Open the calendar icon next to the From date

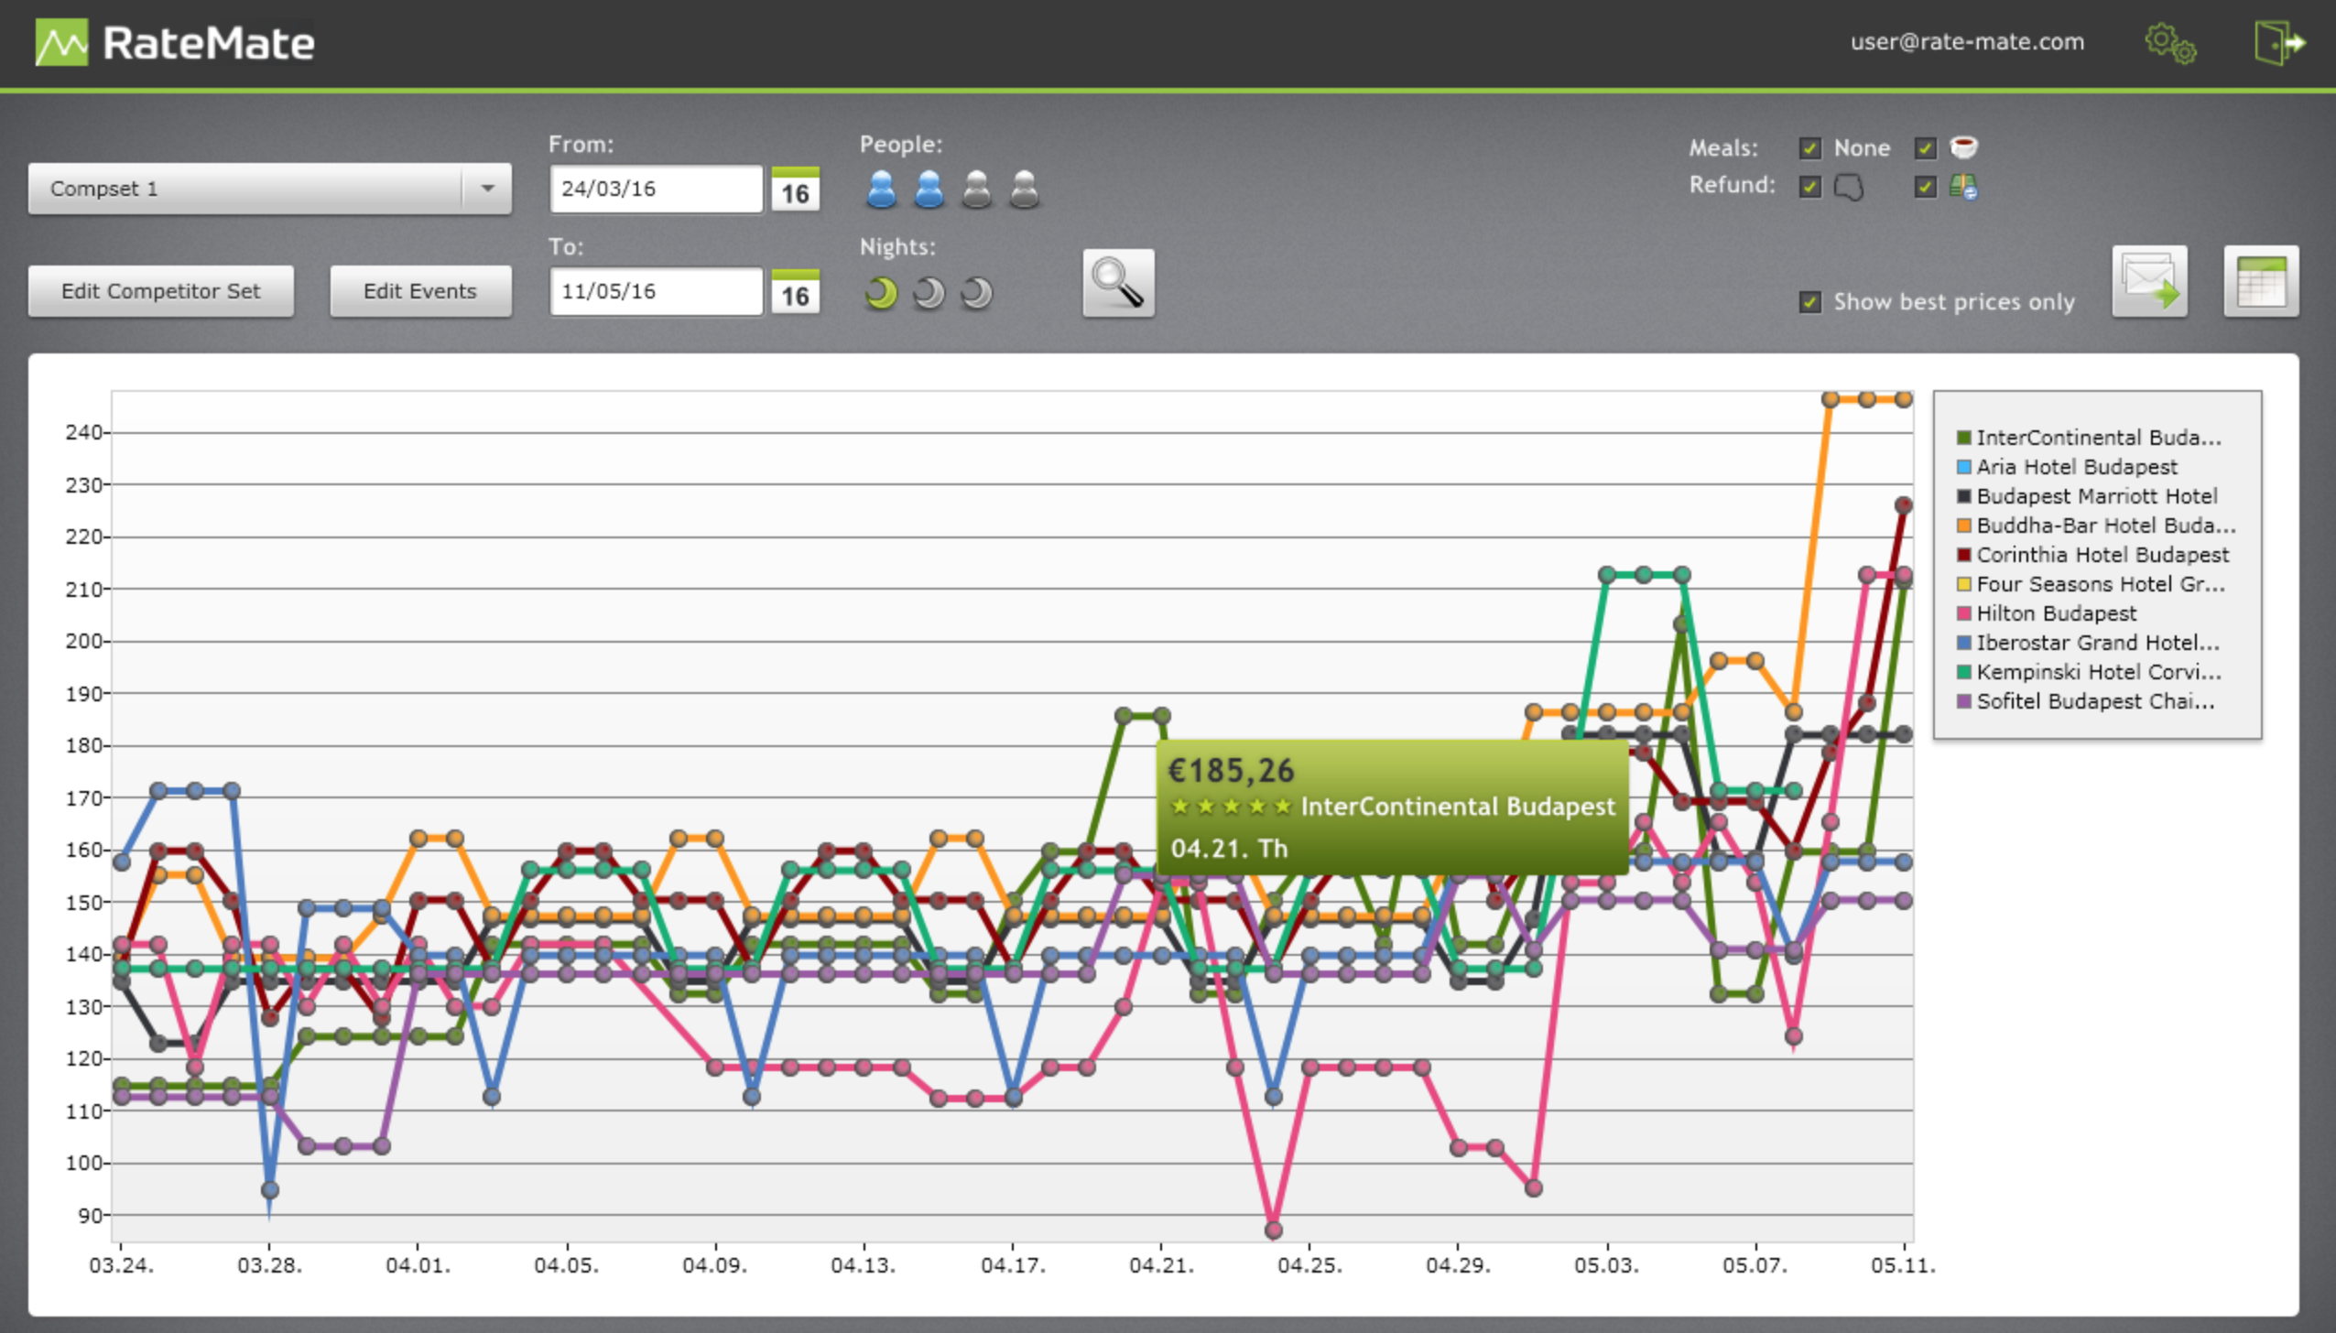click(x=795, y=189)
